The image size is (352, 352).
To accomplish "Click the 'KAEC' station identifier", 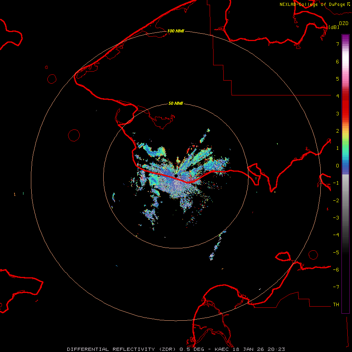I will [222, 349].
